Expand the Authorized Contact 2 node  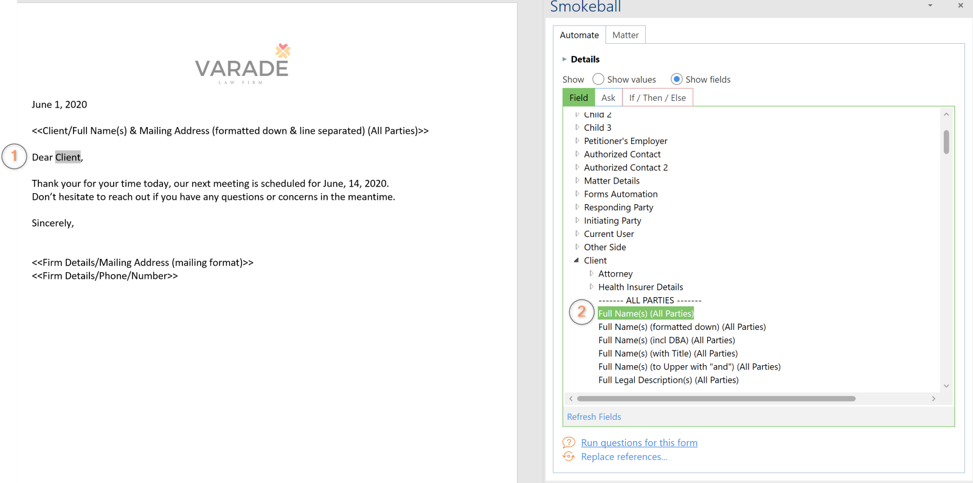point(577,168)
